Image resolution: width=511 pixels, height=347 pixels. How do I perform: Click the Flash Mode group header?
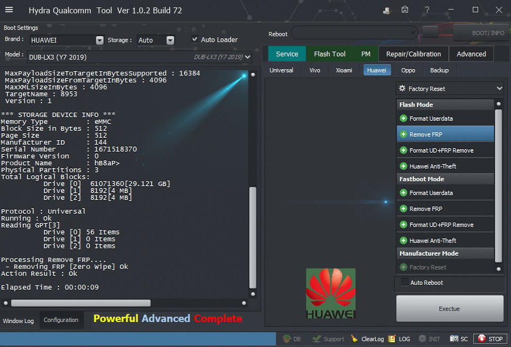[x=445, y=105]
